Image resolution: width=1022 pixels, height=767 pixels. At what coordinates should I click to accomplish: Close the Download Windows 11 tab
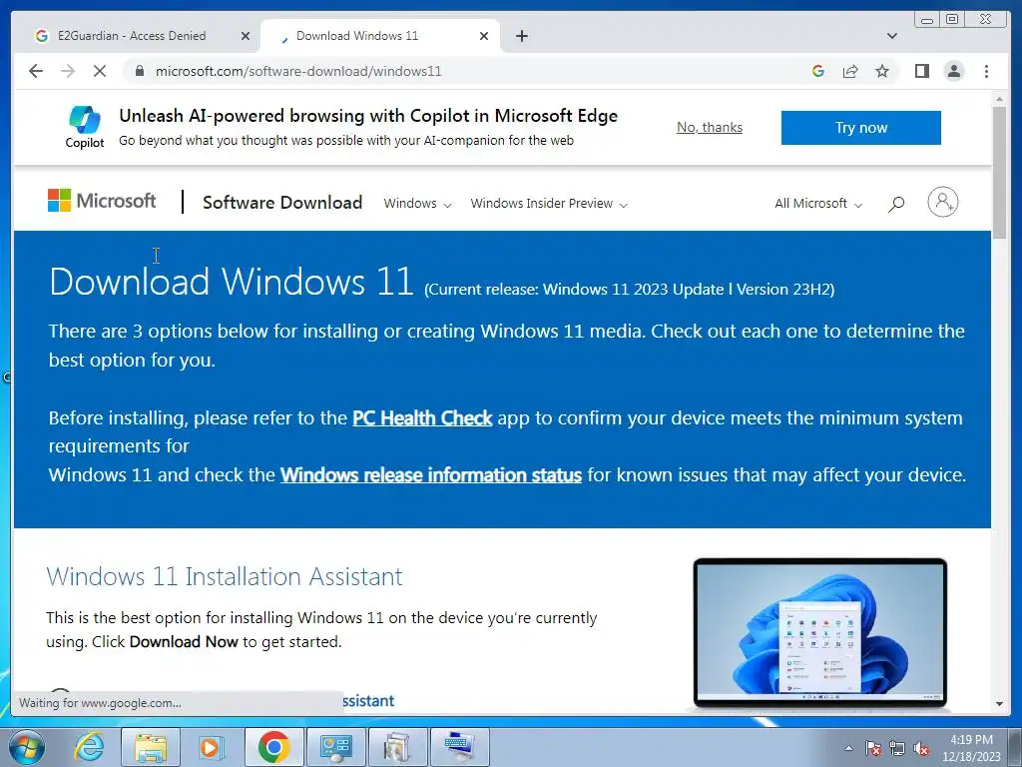click(484, 36)
